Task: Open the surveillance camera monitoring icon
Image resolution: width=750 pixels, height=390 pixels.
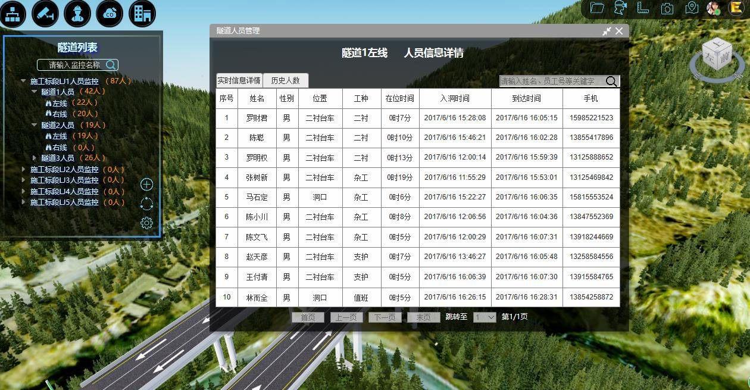Action: coord(45,13)
